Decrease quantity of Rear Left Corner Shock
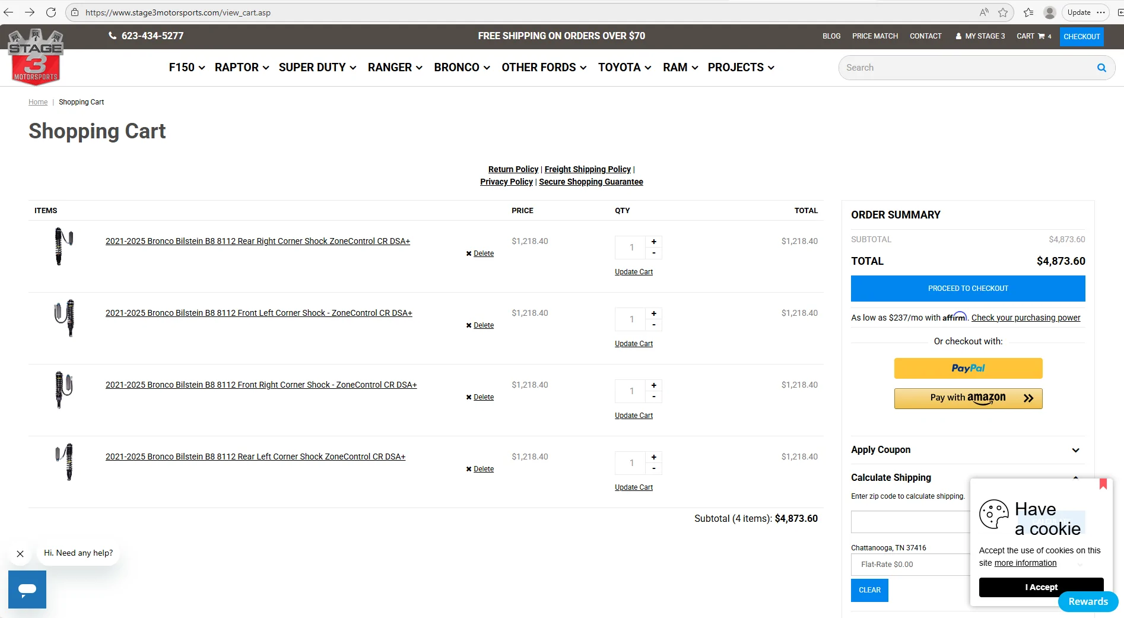The width and height of the screenshot is (1124, 618). (x=653, y=469)
